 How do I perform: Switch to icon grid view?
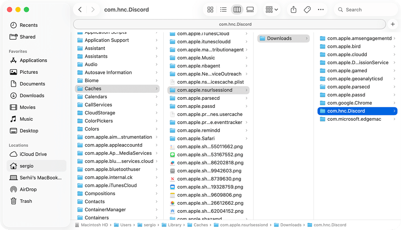(210, 10)
